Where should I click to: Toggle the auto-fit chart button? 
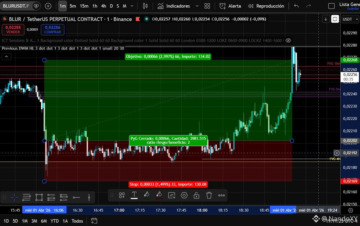point(335,19)
